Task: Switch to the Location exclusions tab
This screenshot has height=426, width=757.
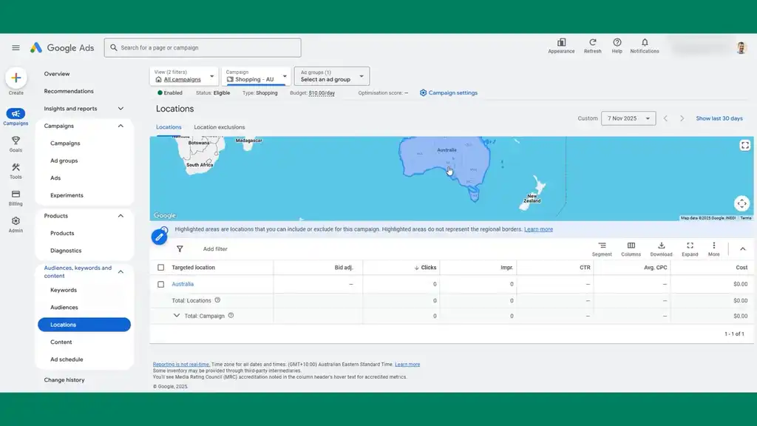Action: [x=219, y=127]
